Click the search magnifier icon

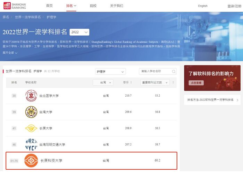coord(174,71)
